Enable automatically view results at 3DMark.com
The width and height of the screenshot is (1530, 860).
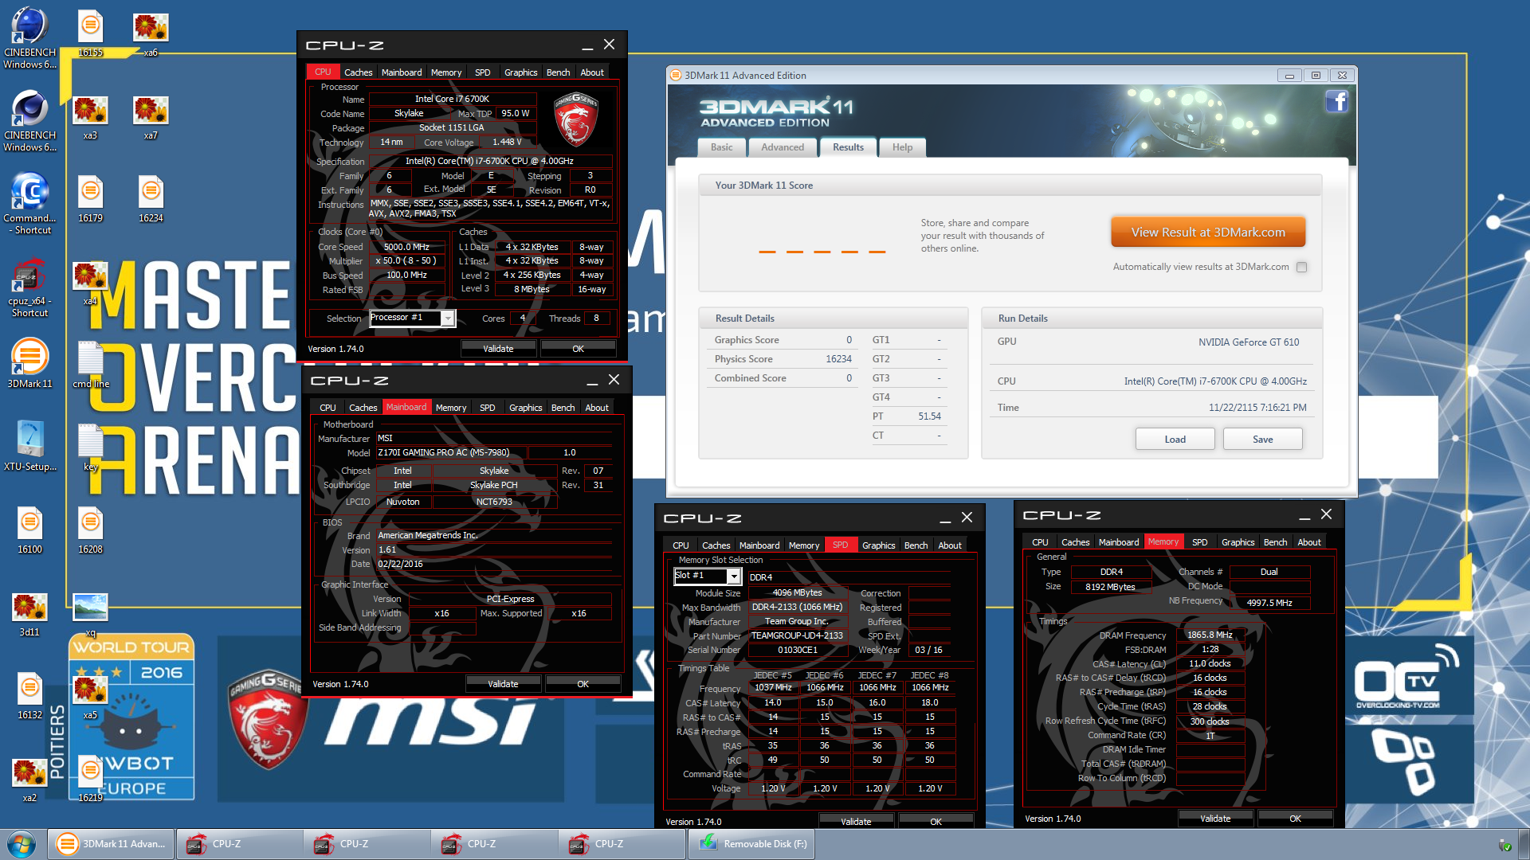pyautogui.click(x=1301, y=268)
